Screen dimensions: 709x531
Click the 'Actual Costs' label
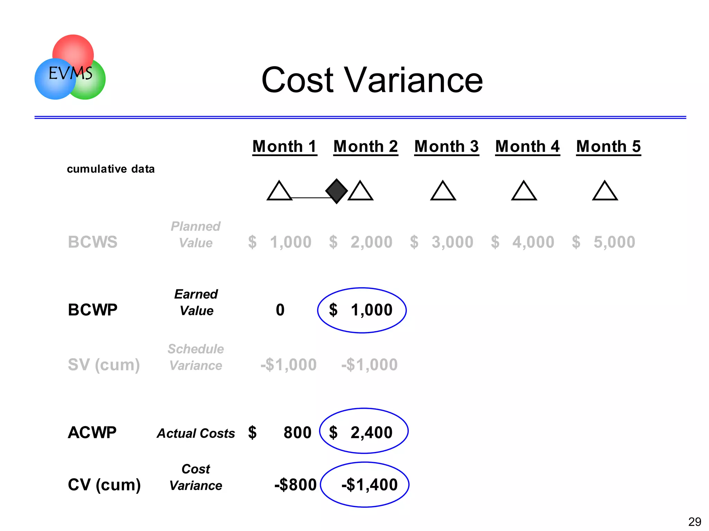(x=196, y=433)
